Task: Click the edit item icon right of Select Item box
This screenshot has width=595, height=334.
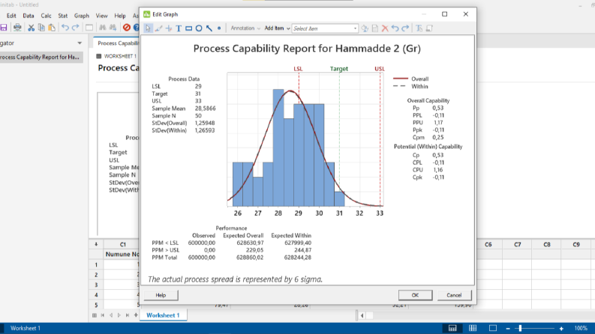Action: [x=365, y=28]
